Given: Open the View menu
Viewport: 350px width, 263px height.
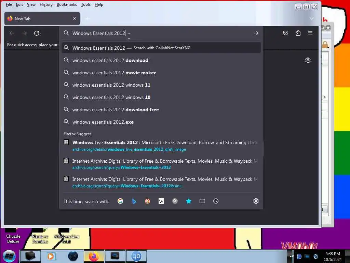Looking at the screenshot, I should [31, 4].
